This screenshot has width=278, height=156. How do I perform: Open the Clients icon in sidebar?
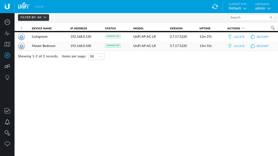tap(7, 67)
